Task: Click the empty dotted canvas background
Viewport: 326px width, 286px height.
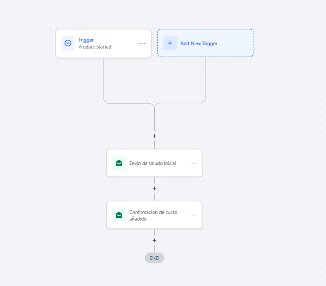Action: (267, 160)
